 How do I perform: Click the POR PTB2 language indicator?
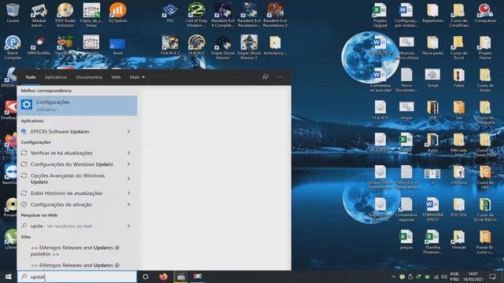click(x=454, y=277)
